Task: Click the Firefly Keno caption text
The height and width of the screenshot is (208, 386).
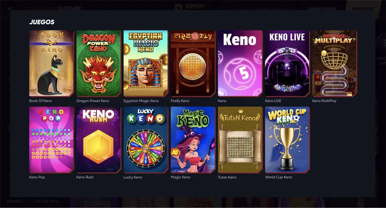Action: click(x=180, y=101)
